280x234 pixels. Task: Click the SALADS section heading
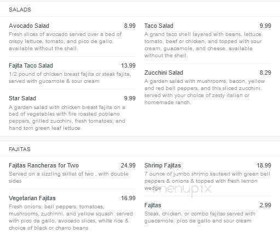point(20,10)
